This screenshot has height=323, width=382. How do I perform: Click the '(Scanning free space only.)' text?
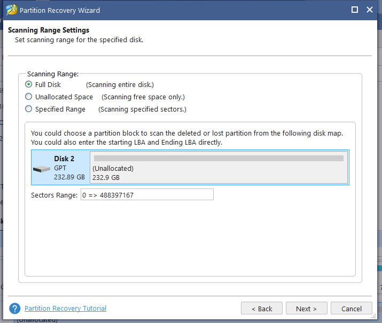pos(143,97)
